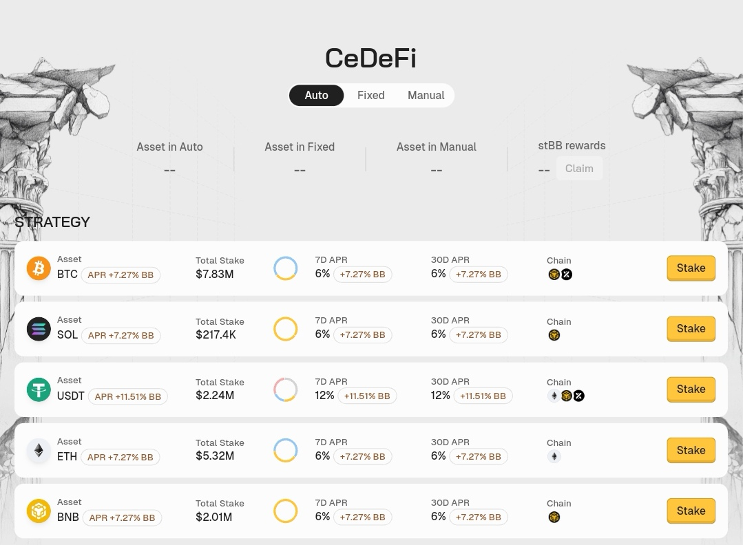Screen dimensions: 743x545
Task: Click the APR +11.51% BB badge beside USDT
Action: click(127, 396)
